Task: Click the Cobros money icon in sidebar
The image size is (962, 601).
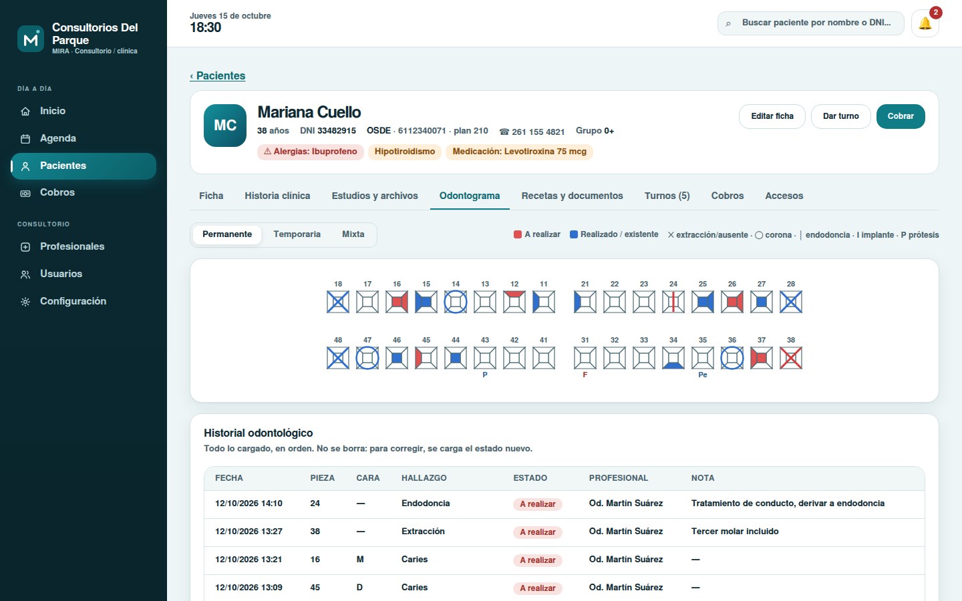Action: [25, 193]
